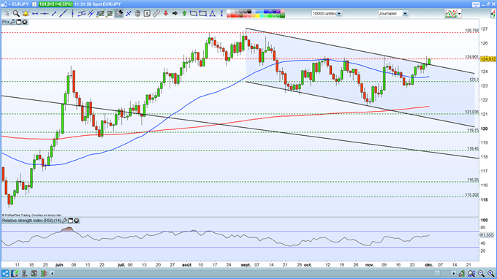
Task: Activate the magnifying glass zoom tool
Action: point(16,14)
